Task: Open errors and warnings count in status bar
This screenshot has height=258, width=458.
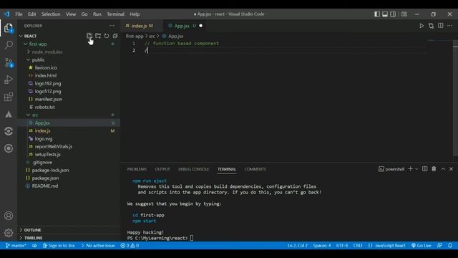Action: coord(130,245)
